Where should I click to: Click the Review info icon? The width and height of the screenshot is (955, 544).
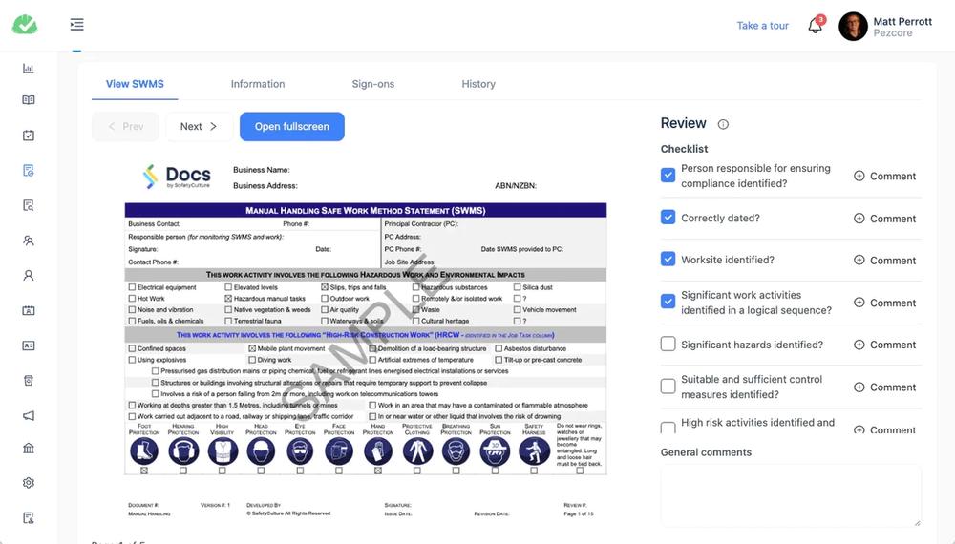click(723, 124)
